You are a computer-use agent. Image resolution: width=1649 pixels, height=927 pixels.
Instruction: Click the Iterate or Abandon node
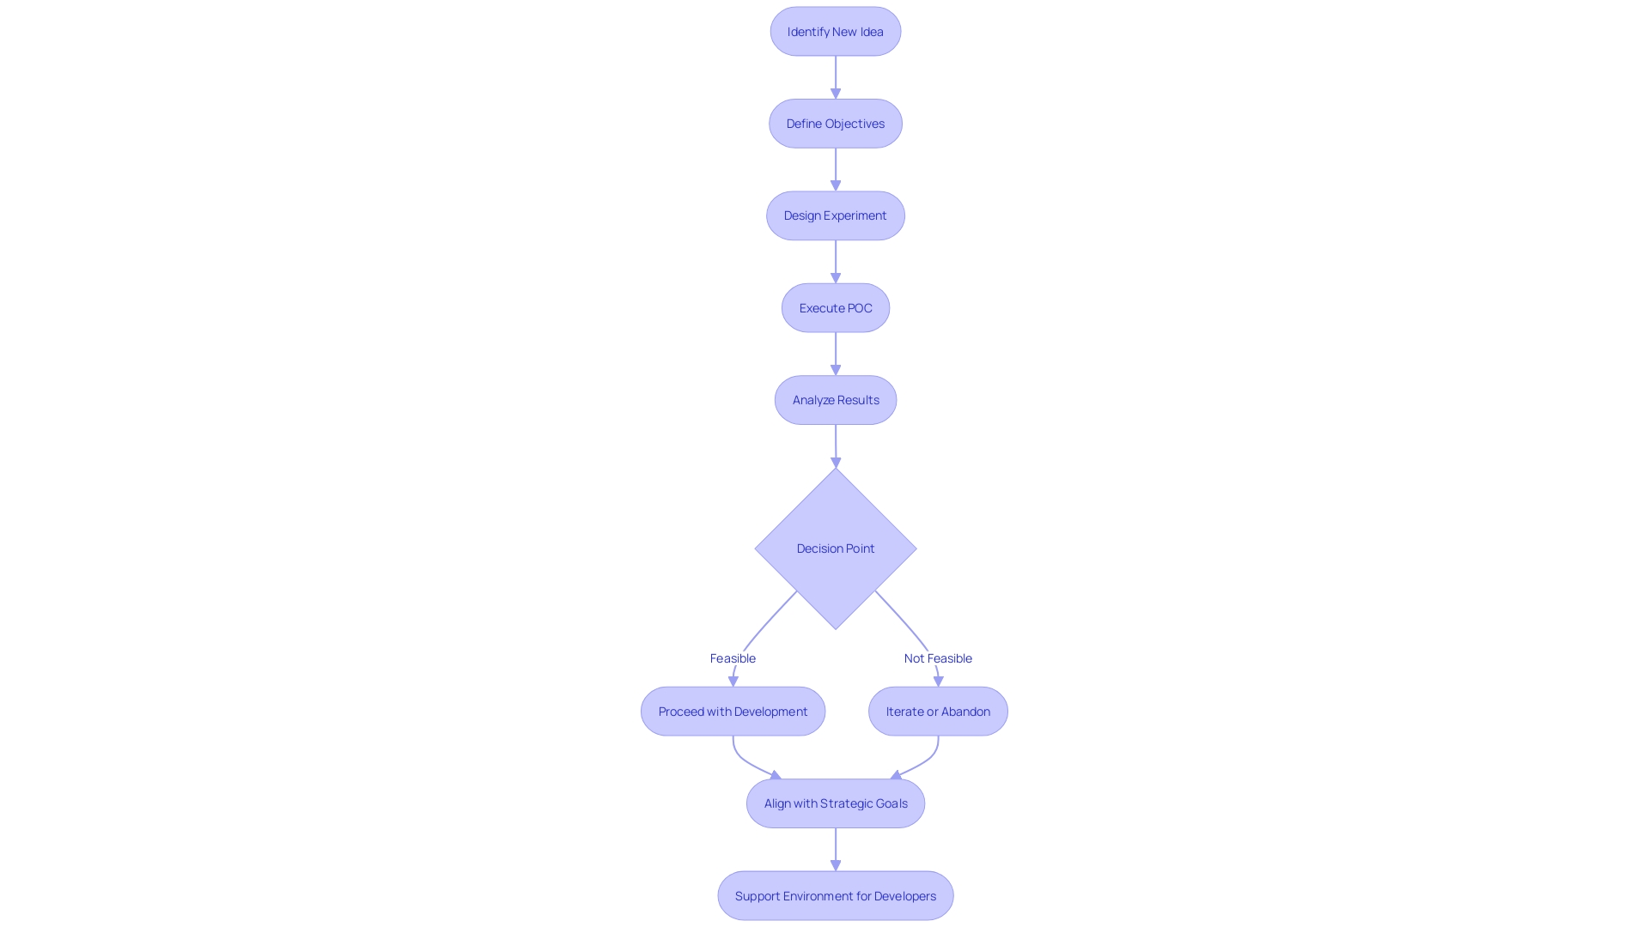coord(938,711)
